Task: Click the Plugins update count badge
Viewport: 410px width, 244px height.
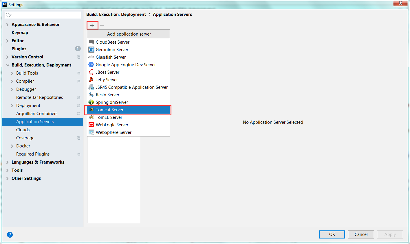Action: point(78,49)
